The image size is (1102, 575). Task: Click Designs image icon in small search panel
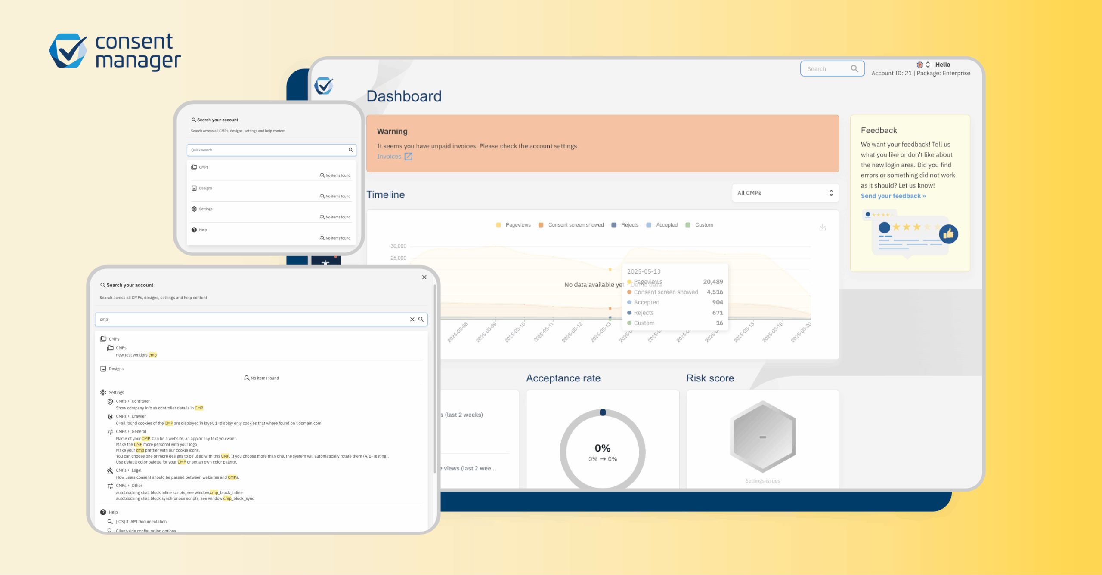[x=194, y=188]
